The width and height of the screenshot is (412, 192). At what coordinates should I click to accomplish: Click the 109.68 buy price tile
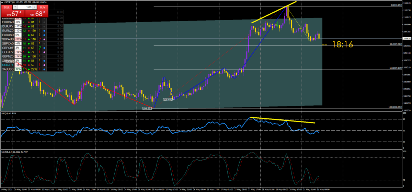pos(37,14)
